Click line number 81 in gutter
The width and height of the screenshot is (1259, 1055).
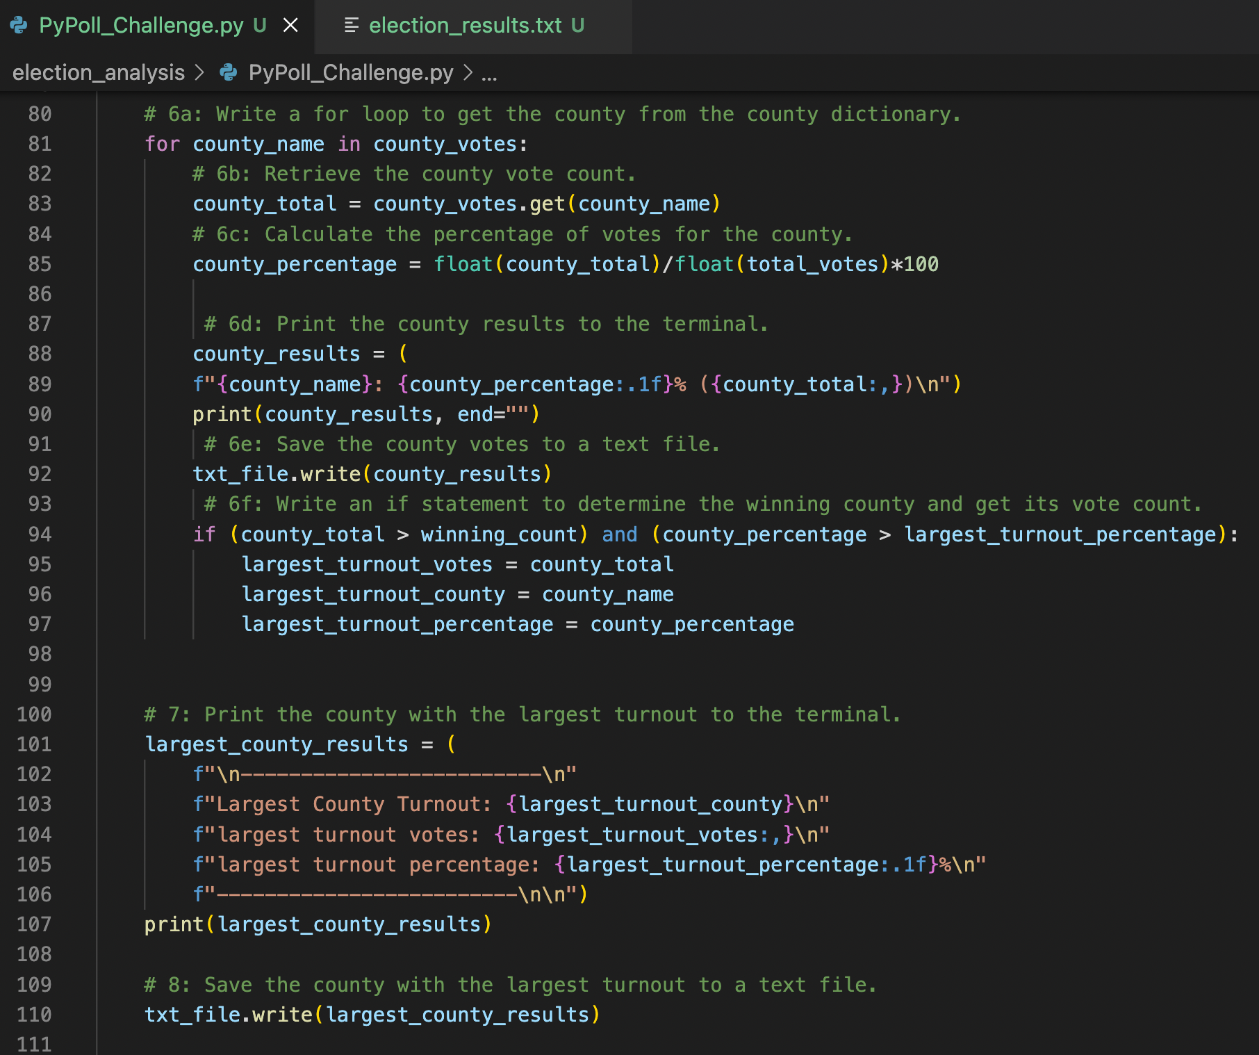coord(40,144)
